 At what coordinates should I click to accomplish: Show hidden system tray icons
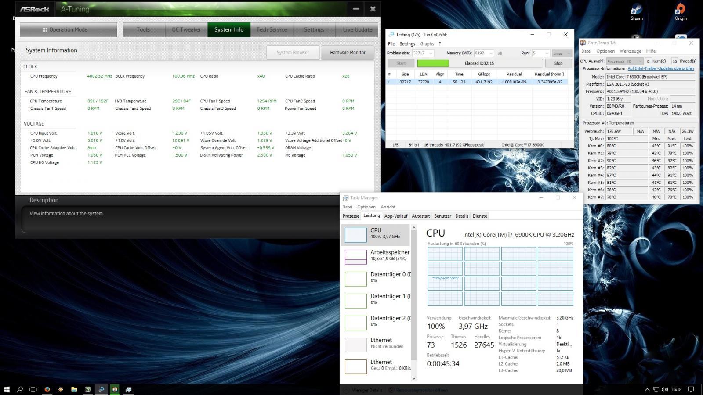pyautogui.click(x=647, y=389)
